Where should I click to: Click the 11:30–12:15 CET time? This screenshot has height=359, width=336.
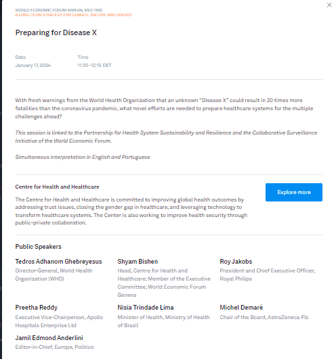tap(94, 66)
